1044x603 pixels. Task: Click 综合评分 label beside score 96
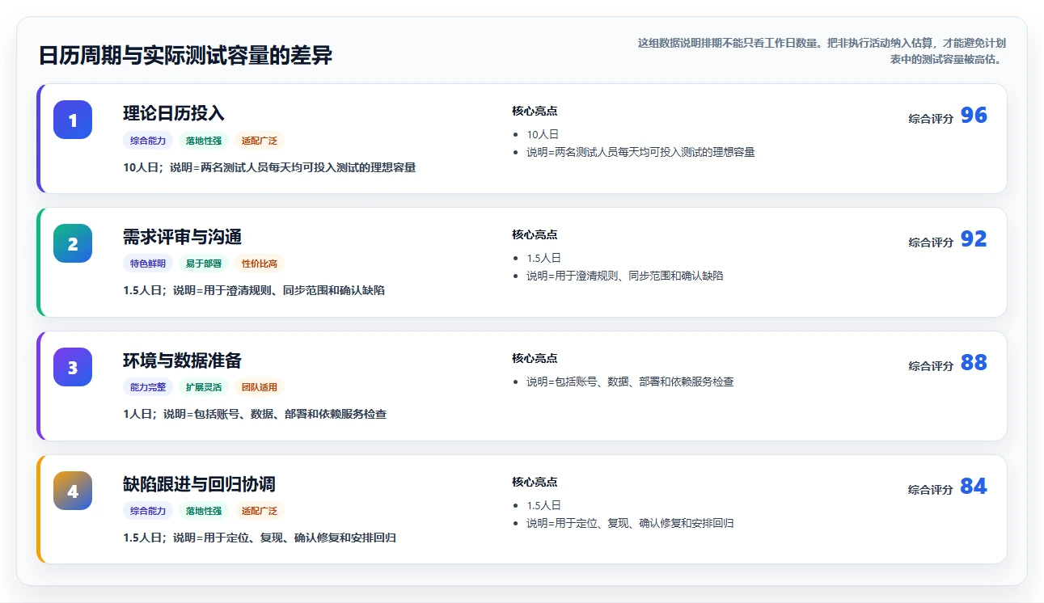point(931,119)
